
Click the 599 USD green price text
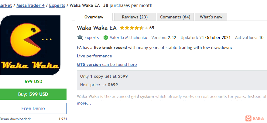point(33,82)
